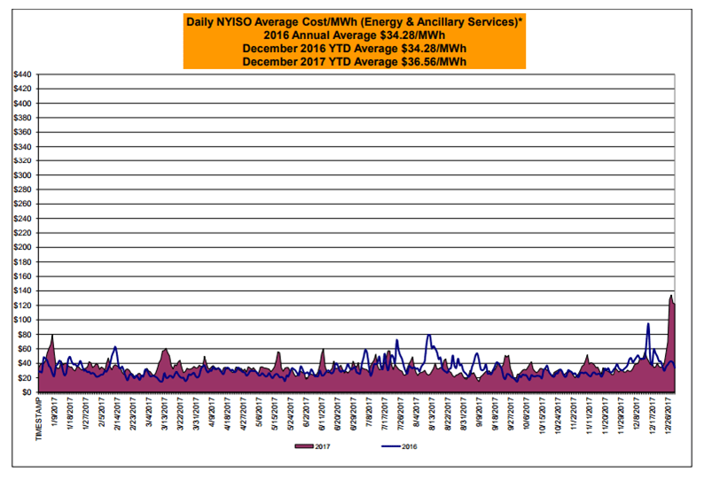Select the $140 y-axis label
704x480 pixels.
[x=23, y=291]
